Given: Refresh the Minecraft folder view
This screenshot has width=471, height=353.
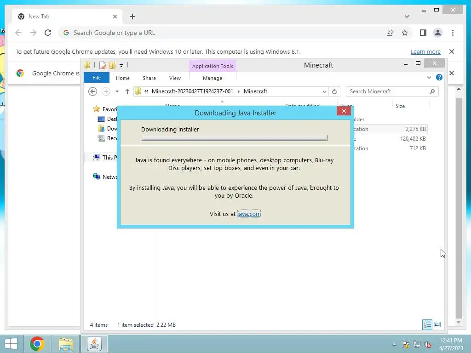Looking at the screenshot, I should 334,91.
